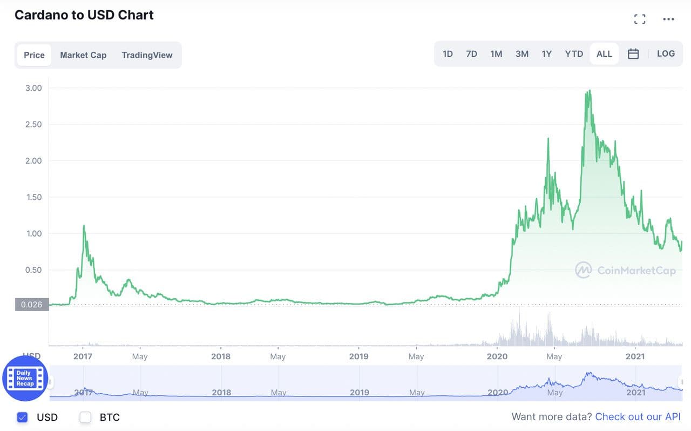The height and width of the screenshot is (431, 691).
Task: Select the Price tab
Action: click(34, 55)
